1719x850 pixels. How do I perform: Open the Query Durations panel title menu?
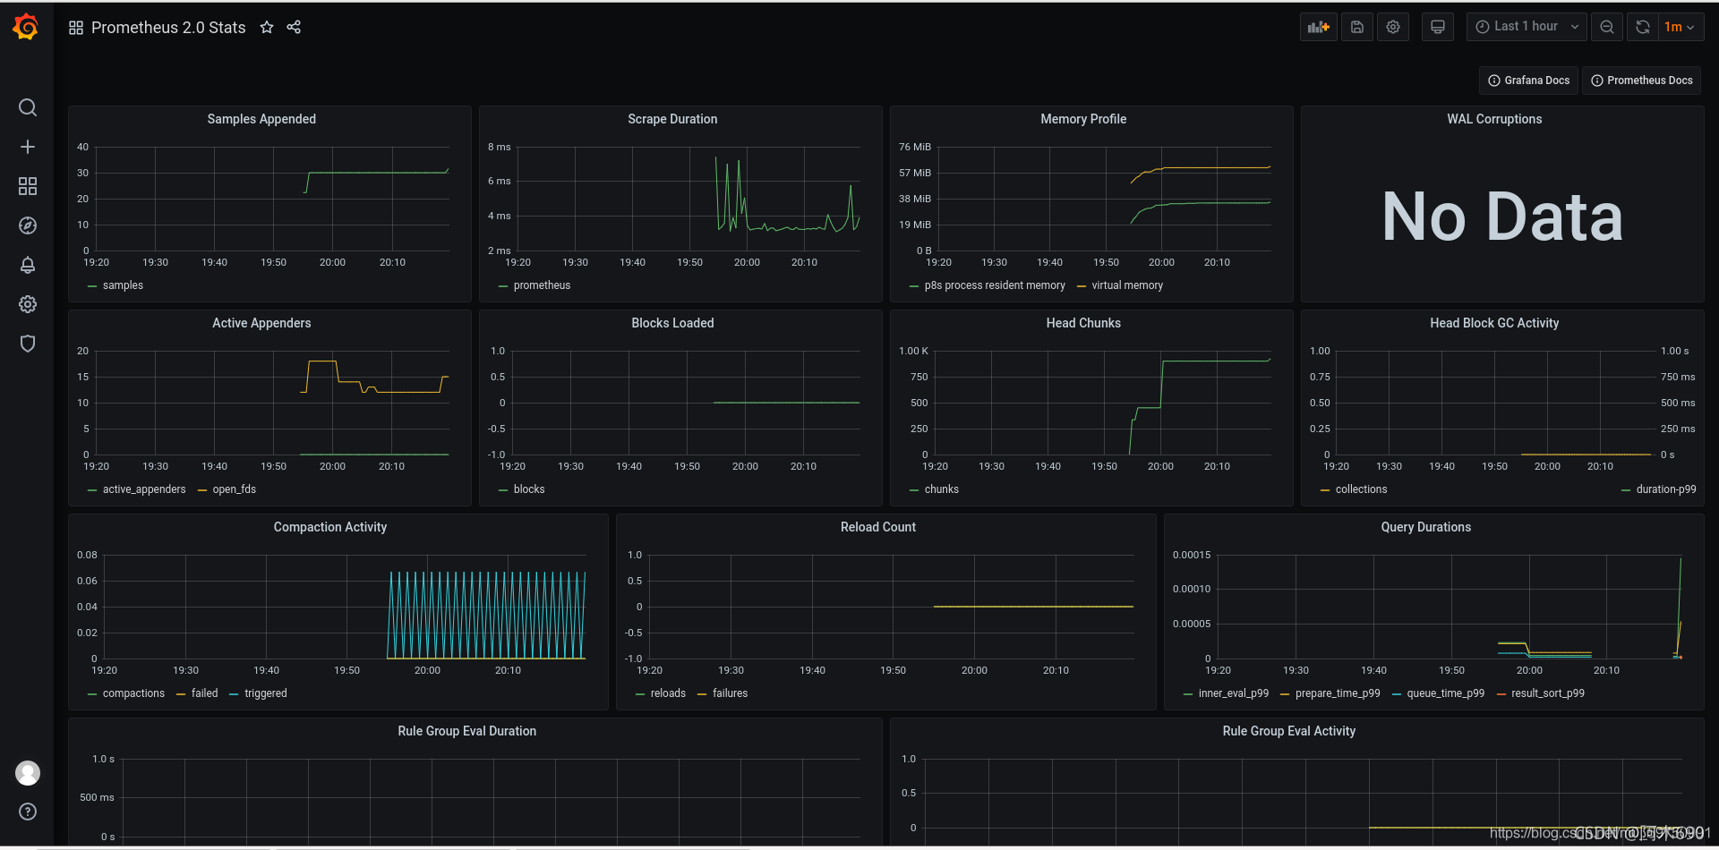[x=1425, y=527]
